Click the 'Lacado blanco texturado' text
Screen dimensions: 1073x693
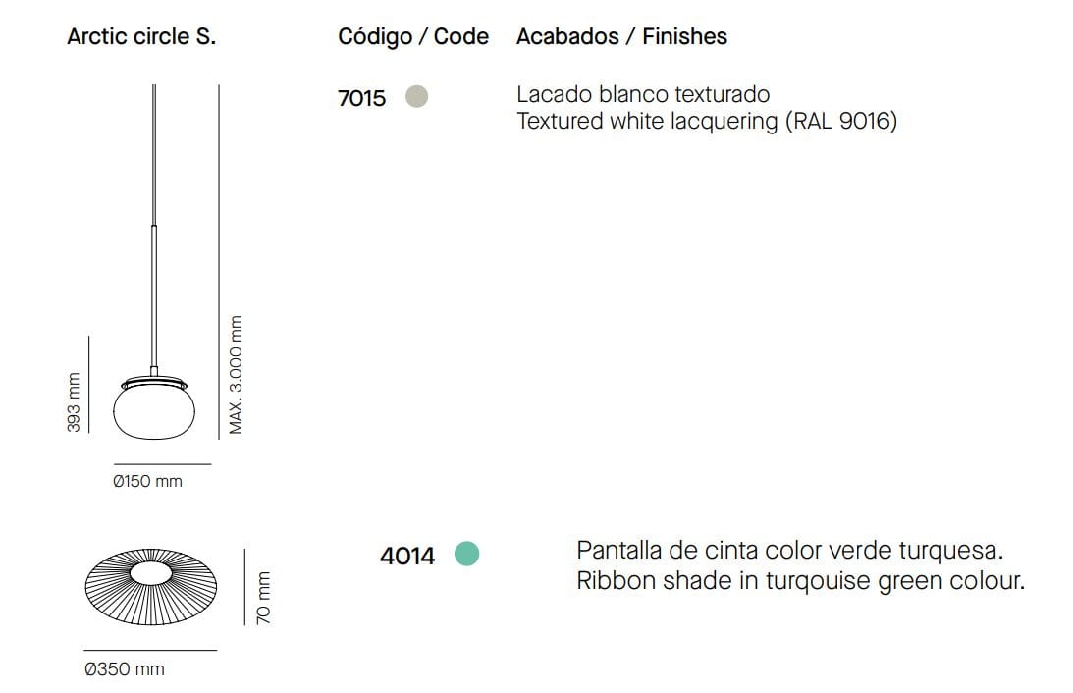(643, 94)
